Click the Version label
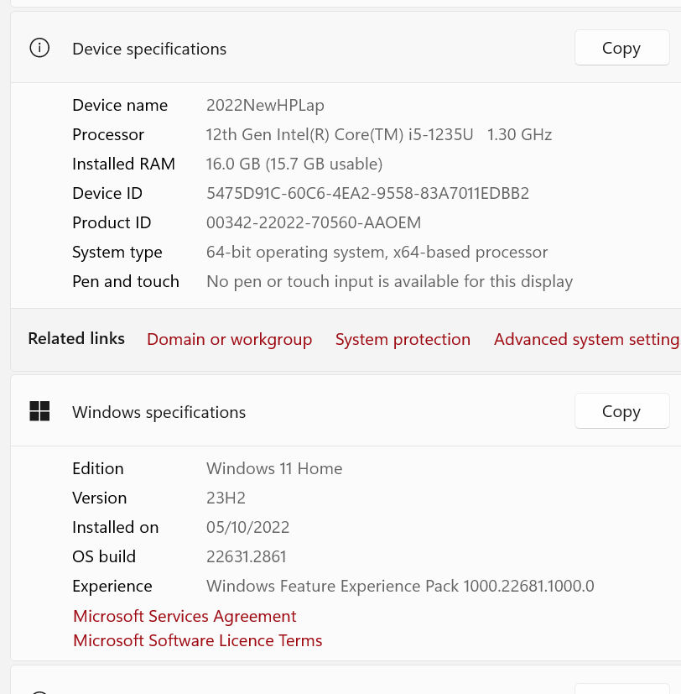The image size is (681, 694). [x=100, y=498]
